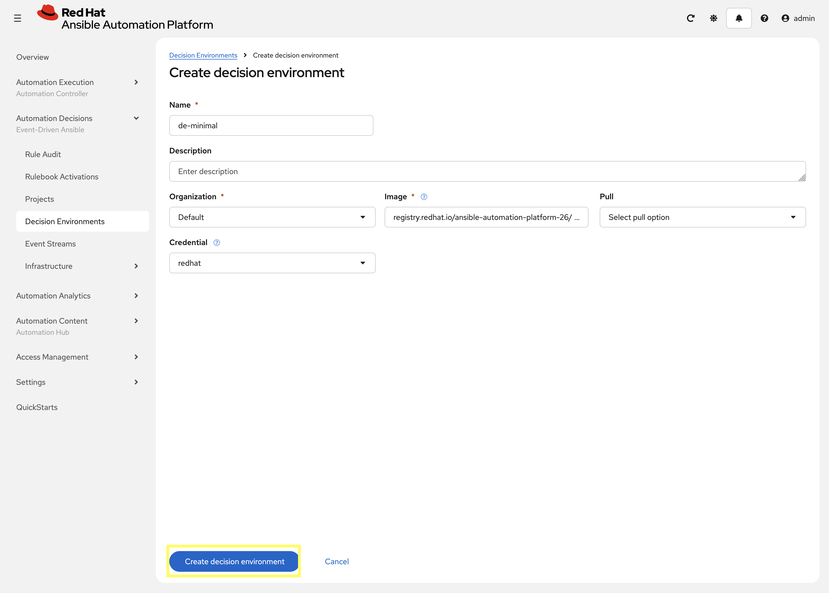Click the Red Hat logo
829x593 pixels.
click(48, 13)
